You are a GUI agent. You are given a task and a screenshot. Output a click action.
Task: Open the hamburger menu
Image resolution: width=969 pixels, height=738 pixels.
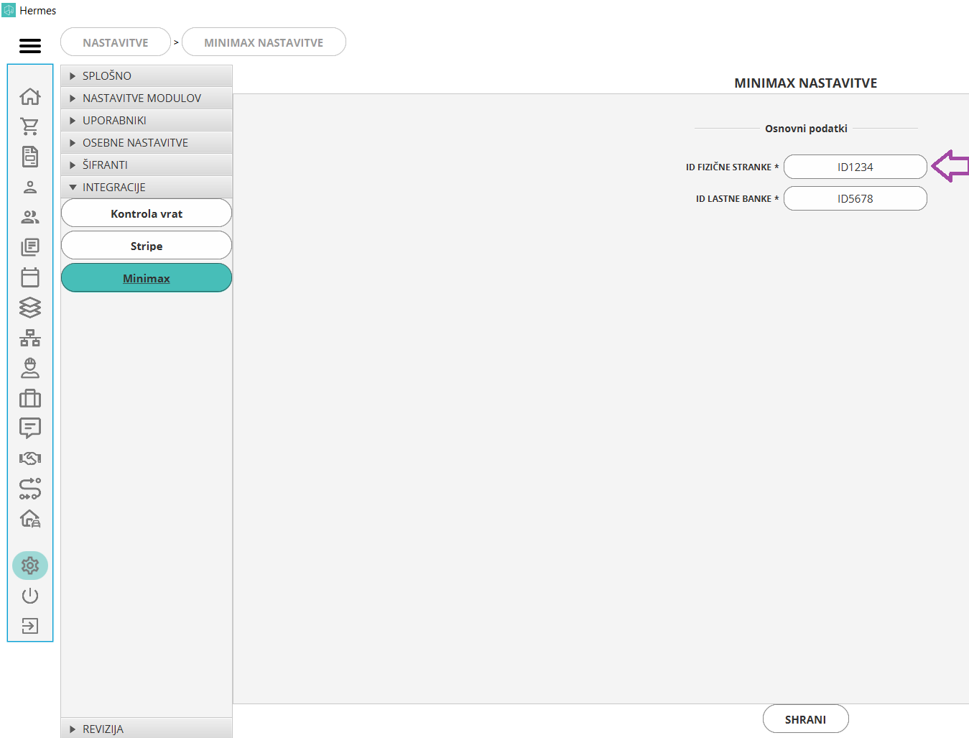point(30,46)
